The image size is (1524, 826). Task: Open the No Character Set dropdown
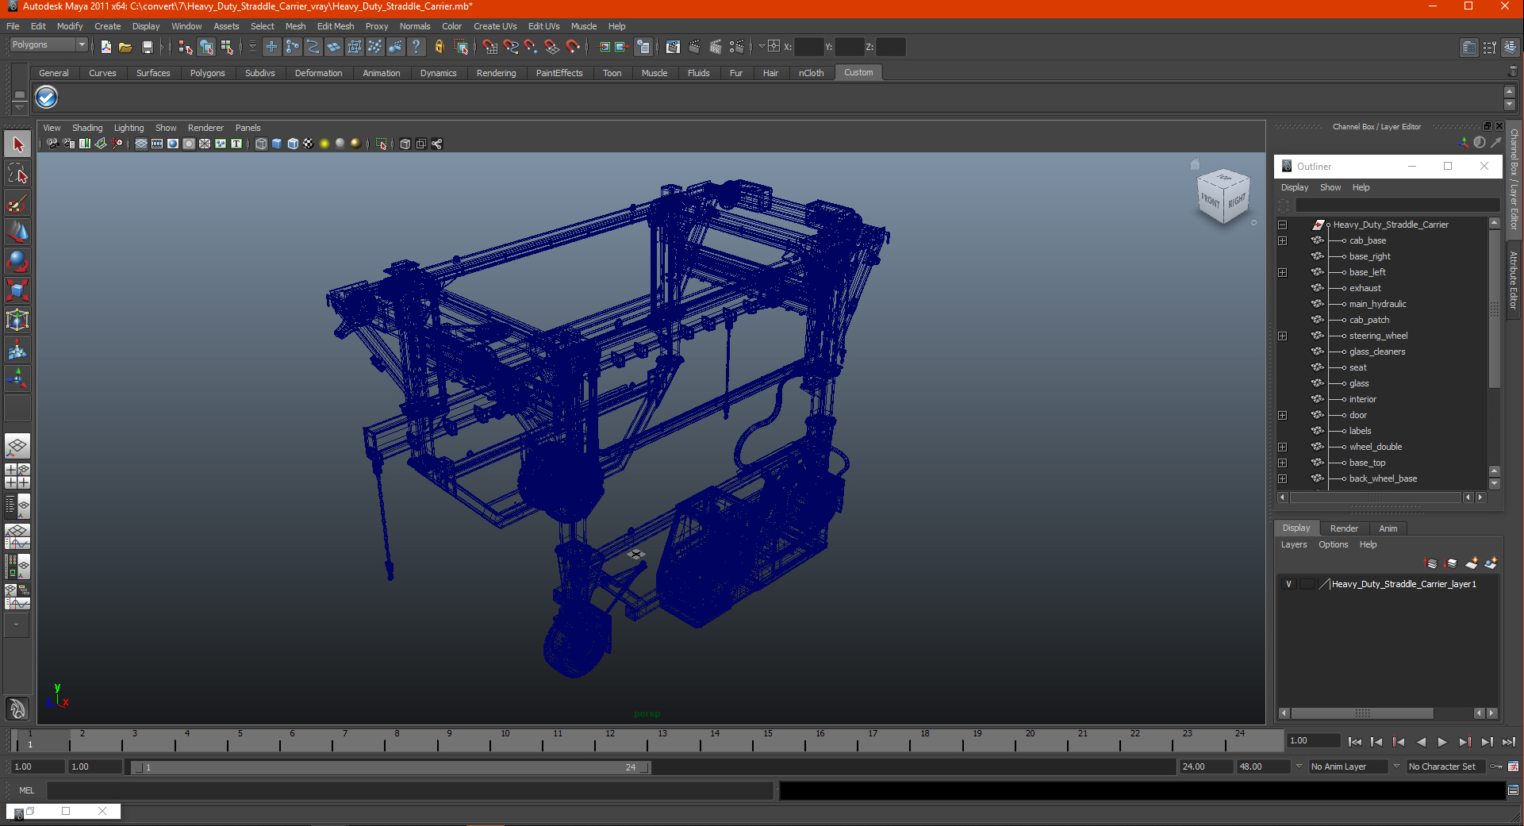[x=1445, y=766]
